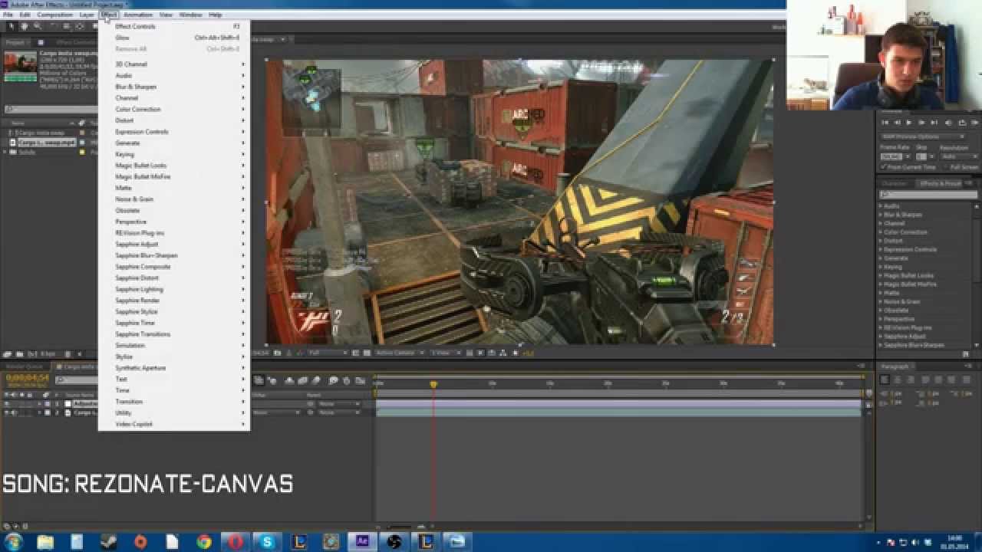Select the Hand tool in toolbar
The image size is (982, 552).
pos(24,26)
